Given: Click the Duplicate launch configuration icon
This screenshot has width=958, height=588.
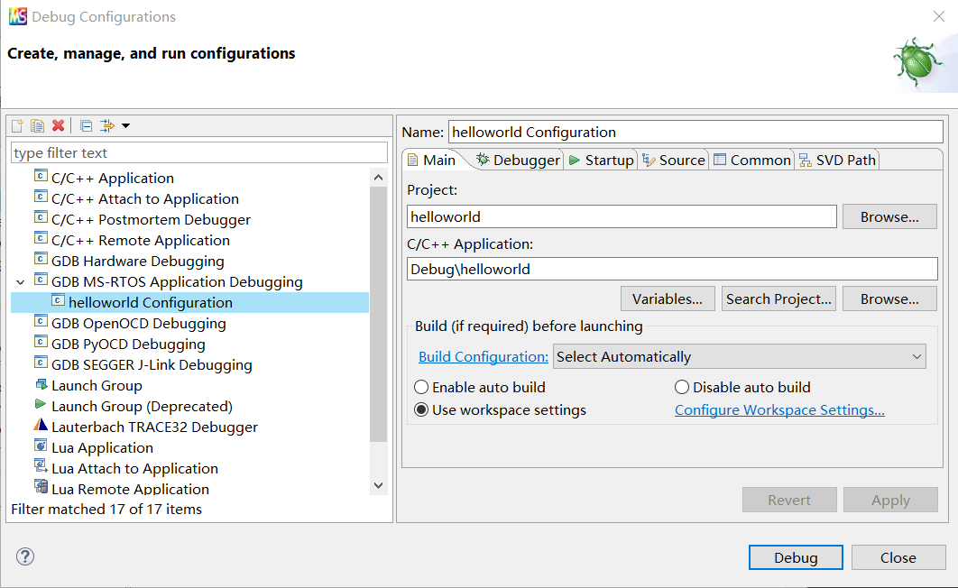Looking at the screenshot, I should click(37, 126).
